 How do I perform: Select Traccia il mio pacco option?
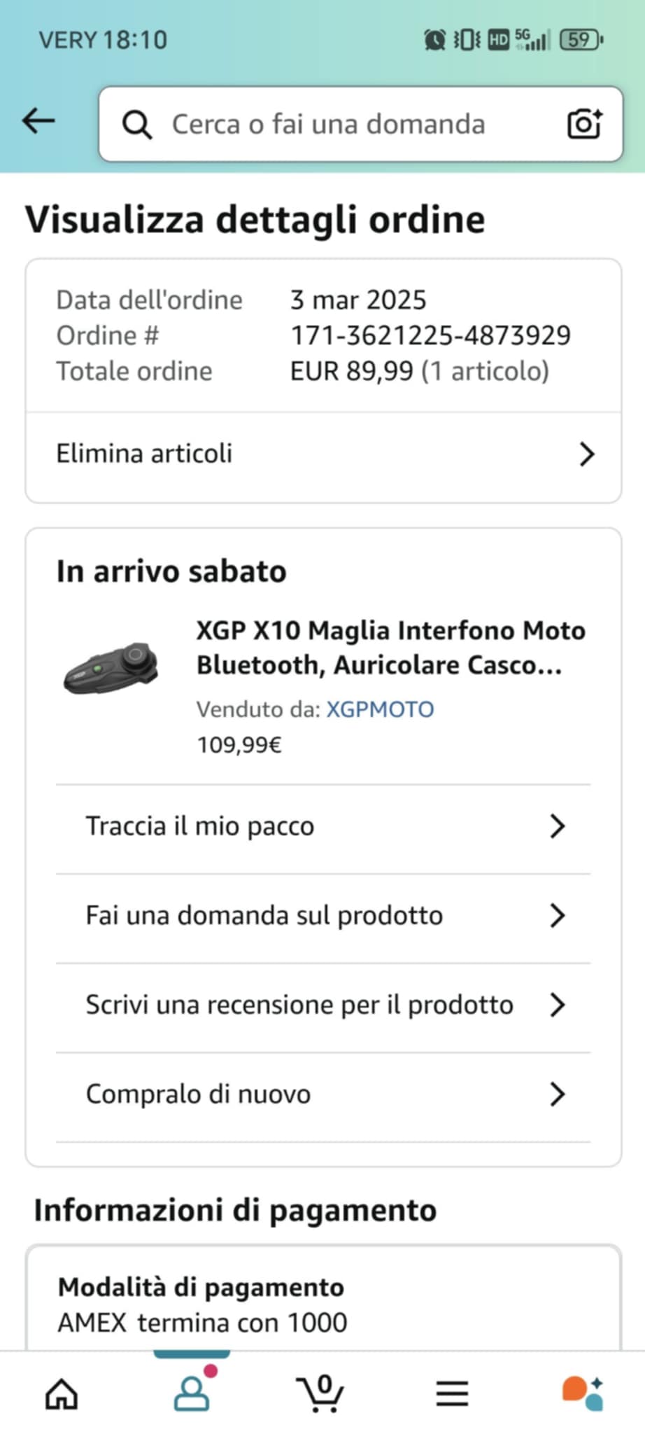323,827
